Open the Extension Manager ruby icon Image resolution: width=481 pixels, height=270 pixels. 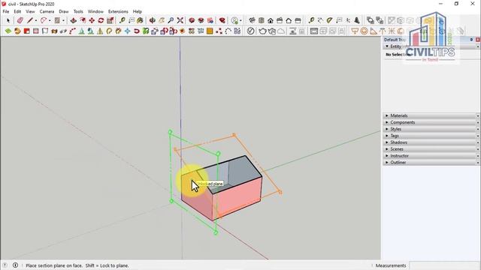[x=222, y=20]
